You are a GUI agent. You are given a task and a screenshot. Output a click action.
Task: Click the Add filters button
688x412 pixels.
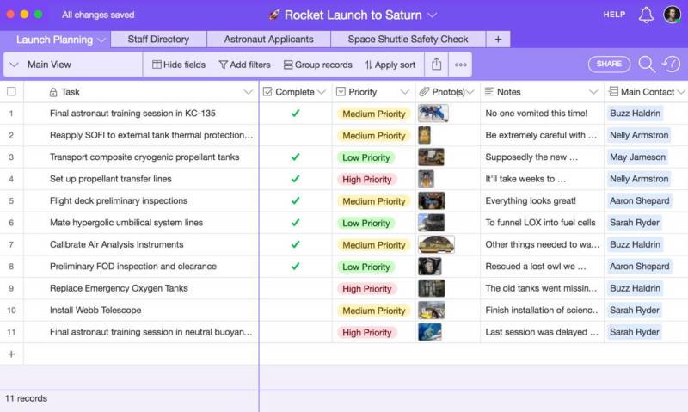coord(244,65)
